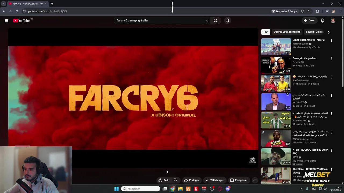Open Task View on the taskbar
The height and width of the screenshot is (193, 344).
165,189
